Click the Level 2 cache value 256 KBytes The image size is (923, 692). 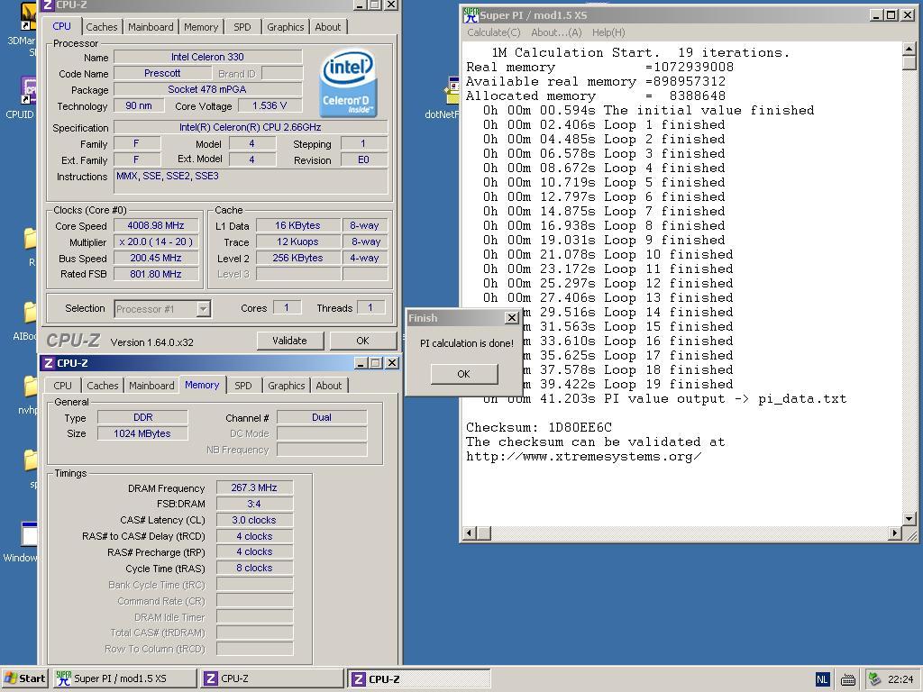click(297, 258)
